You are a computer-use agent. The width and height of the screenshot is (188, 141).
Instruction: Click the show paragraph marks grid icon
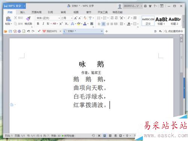135,18
